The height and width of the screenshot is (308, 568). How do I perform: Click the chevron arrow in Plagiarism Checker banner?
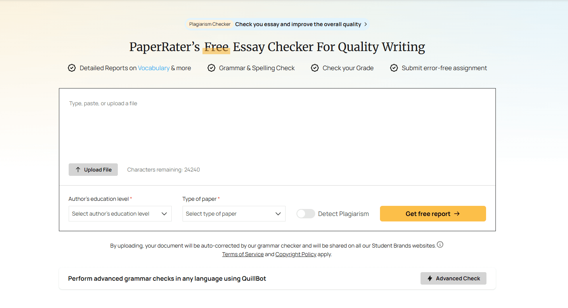click(x=366, y=24)
